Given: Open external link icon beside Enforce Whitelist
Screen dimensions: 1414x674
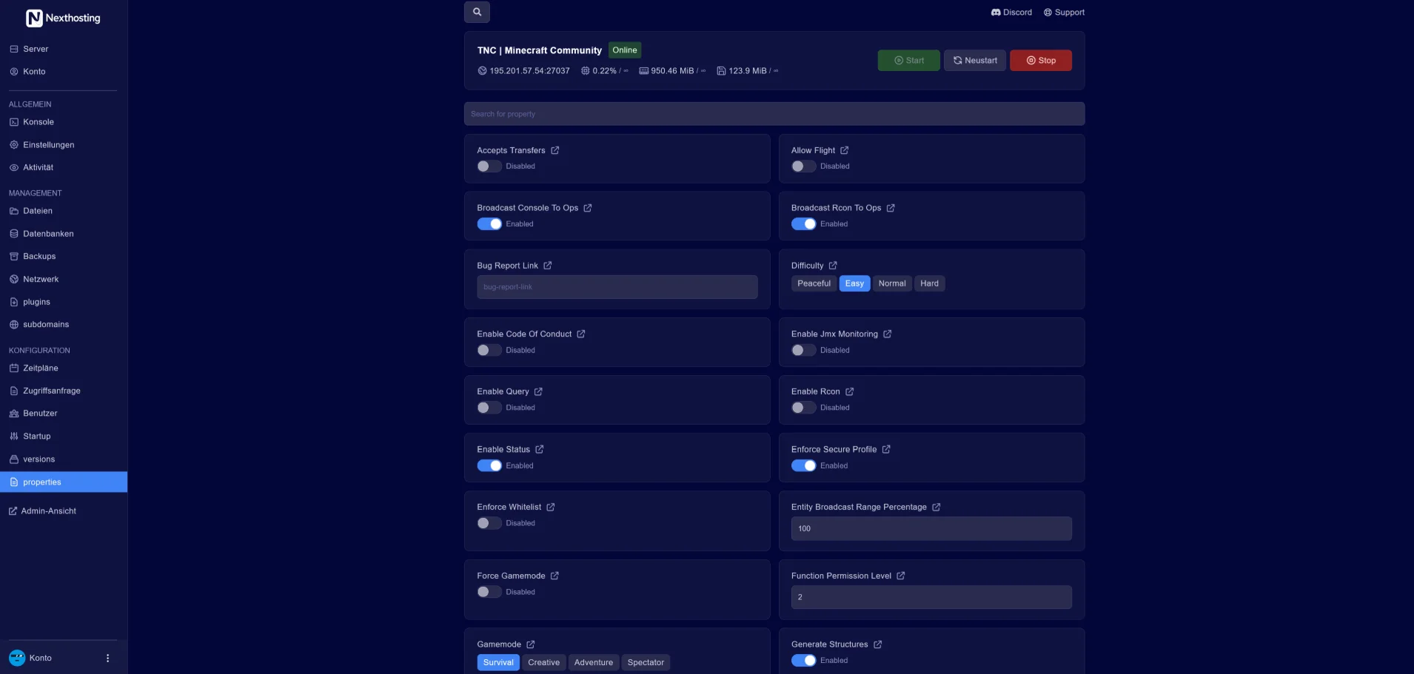Looking at the screenshot, I should 551,507.
